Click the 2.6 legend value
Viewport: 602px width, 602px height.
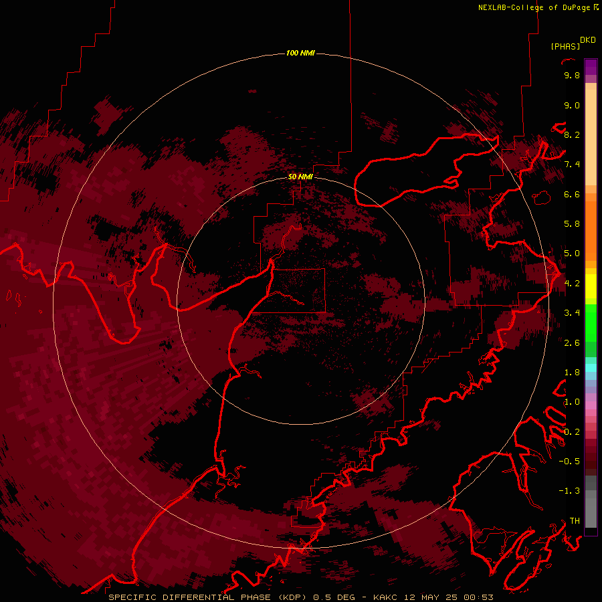point(572,343)
